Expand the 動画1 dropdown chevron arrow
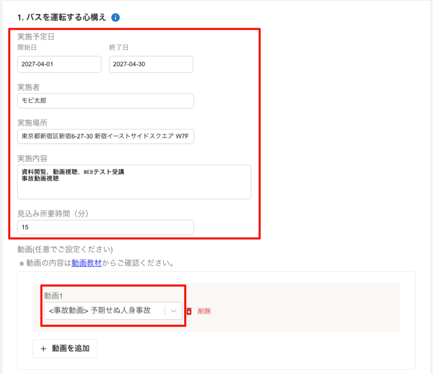 coord(174,311)
